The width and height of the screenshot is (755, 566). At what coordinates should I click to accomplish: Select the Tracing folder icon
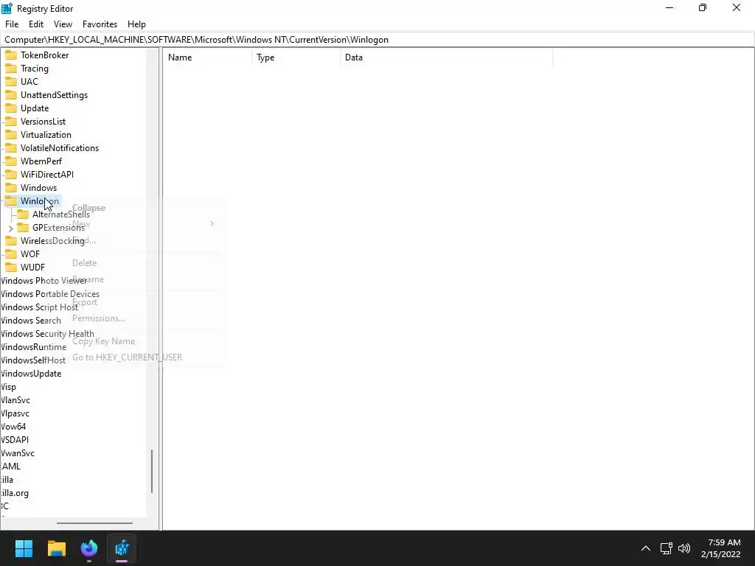10,69
